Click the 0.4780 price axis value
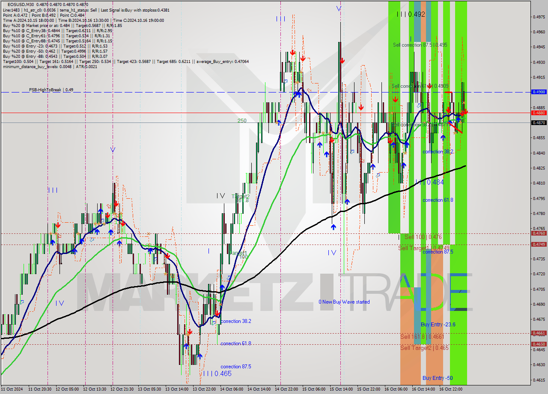The image size is (548, 394). point(538,213)
